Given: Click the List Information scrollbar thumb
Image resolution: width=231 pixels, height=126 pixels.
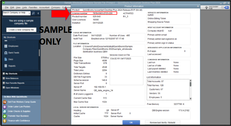Looking at the screenshot, I should click(x=191, y=84).
